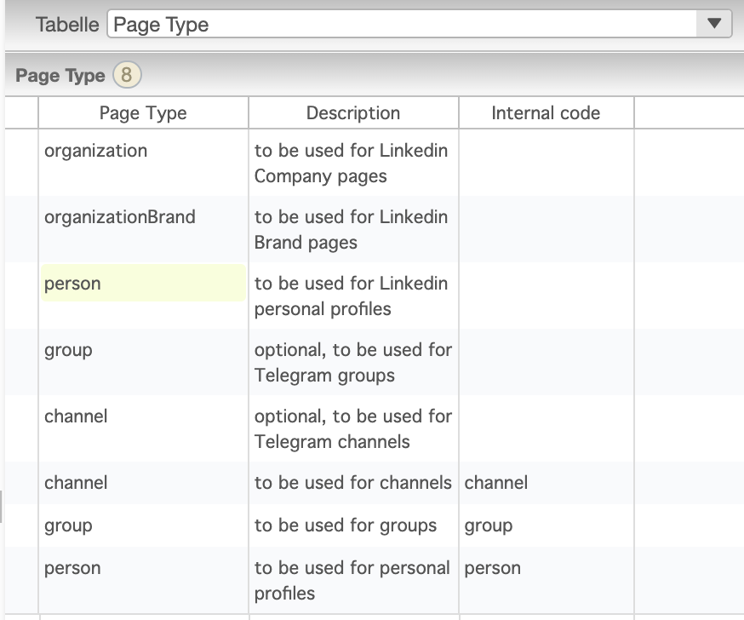This screenshot has height=620, width=744.
Task: Select the optional Telegram channels description cell
Action: coord(352,429)
